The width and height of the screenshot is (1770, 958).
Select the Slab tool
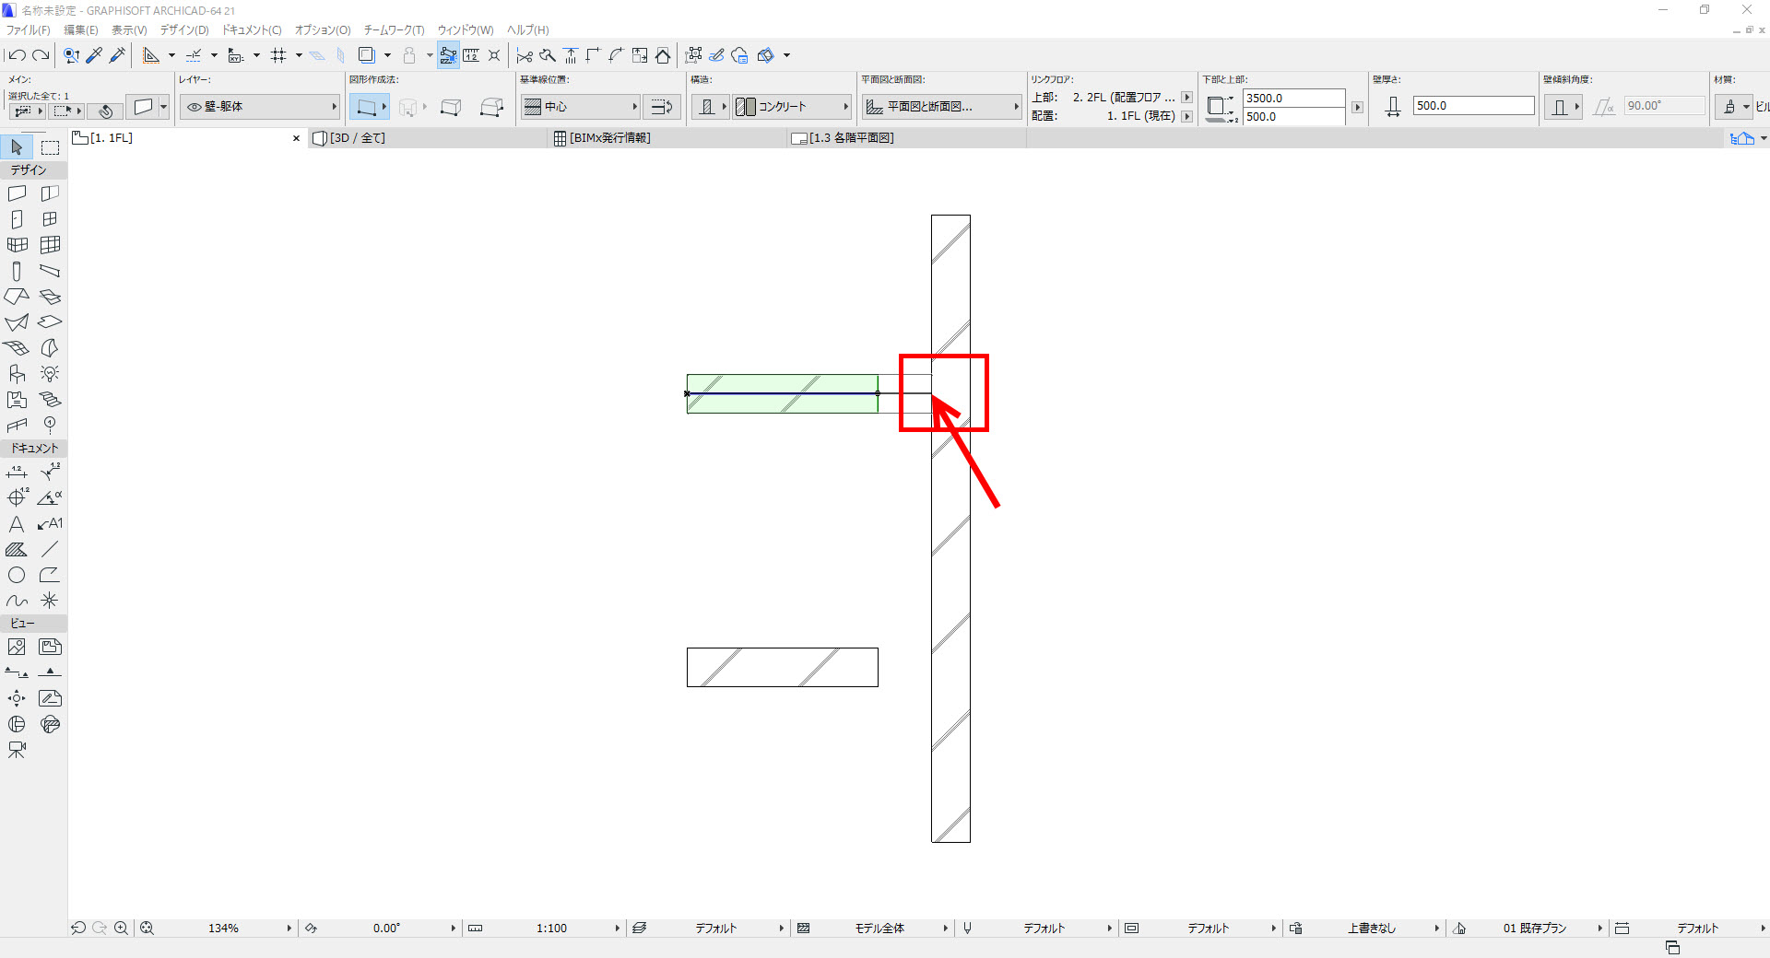pos(50,322)
